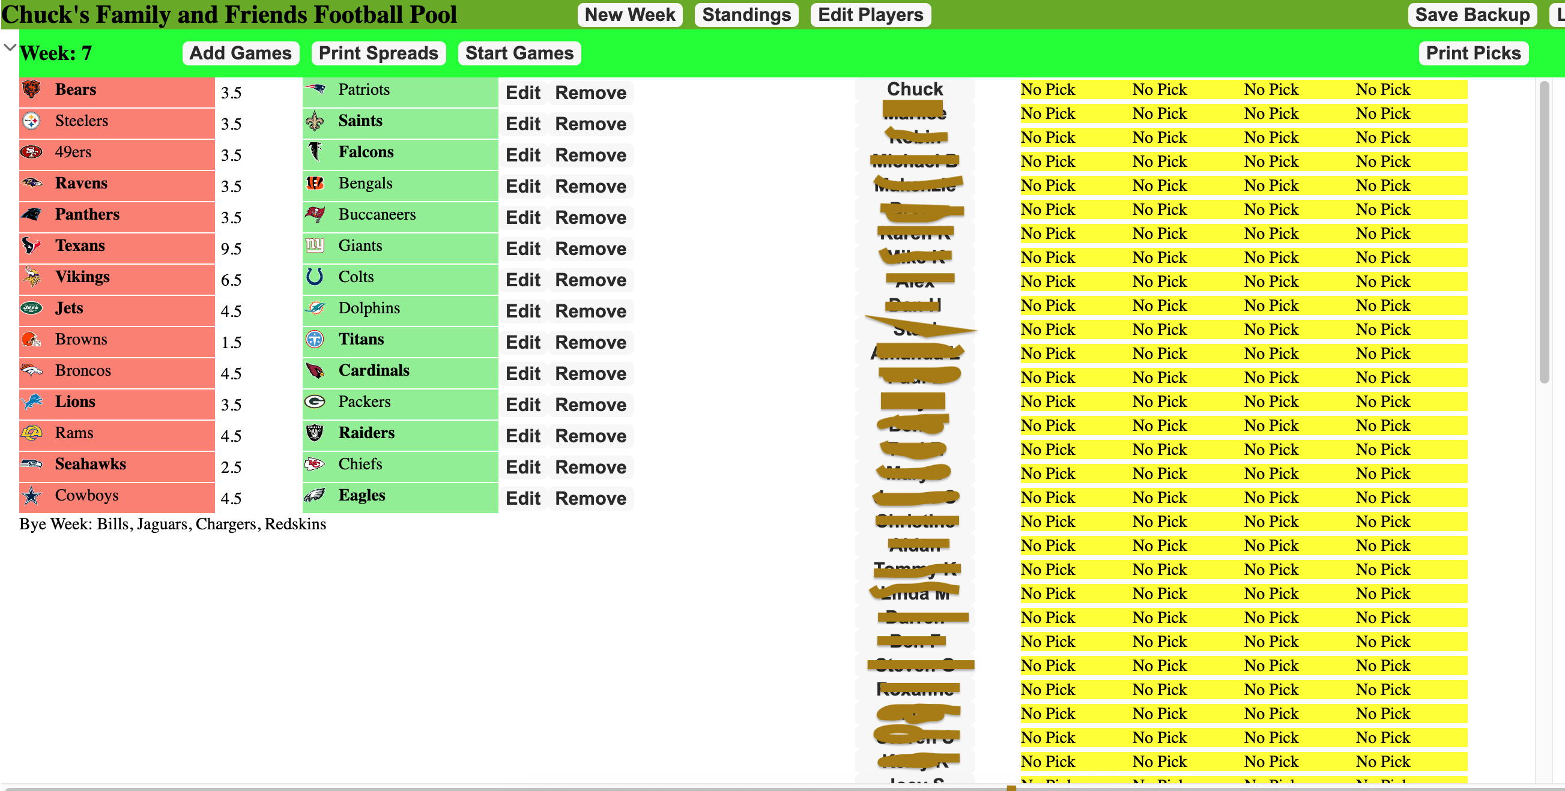Click the Buccaneers flag logo
Image resolution: width=1565 pixels, height=791 pixels.
(315, 214)
